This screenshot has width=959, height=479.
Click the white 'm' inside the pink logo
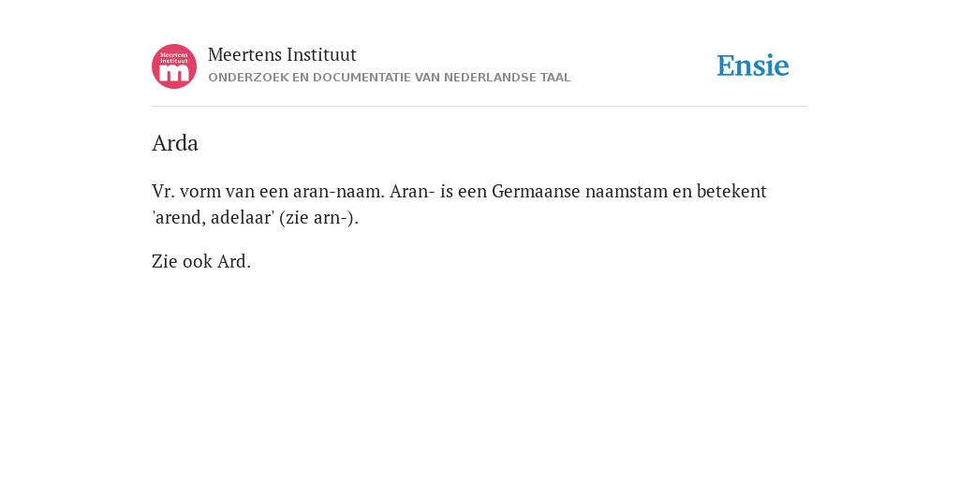(x=174, y=73)
